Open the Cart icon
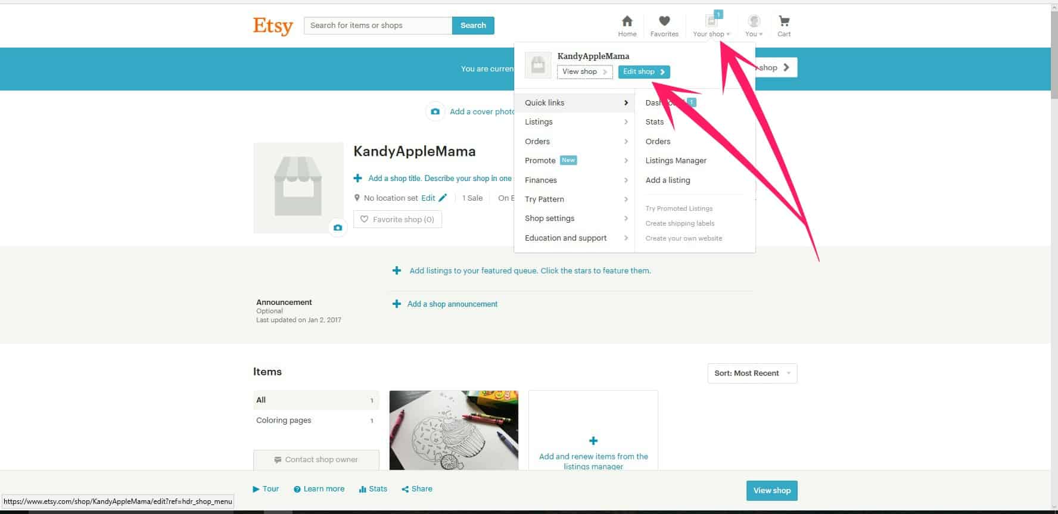 click(784, 26)
